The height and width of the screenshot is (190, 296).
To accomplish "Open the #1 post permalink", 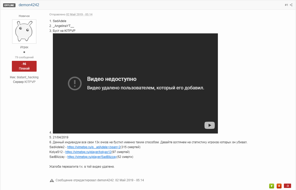I will (286, 5).
